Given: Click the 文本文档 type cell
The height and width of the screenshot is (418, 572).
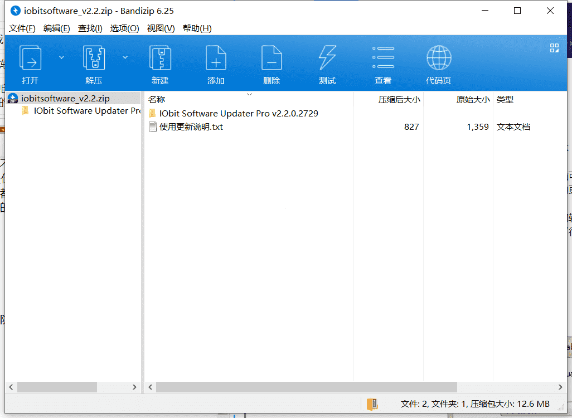Looking at the screenshot, I should click(x=513, y=127).
